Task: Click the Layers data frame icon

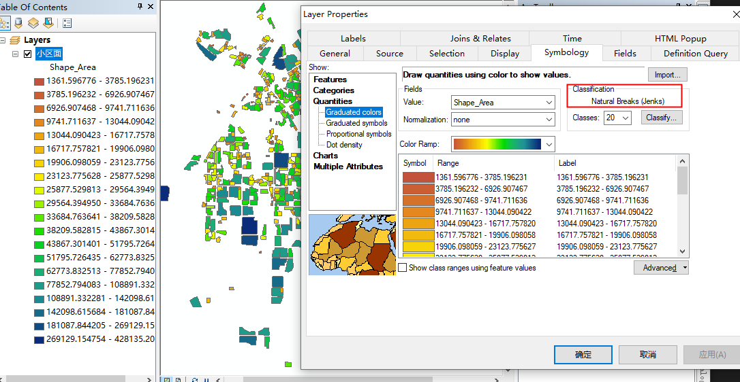Action: tap(16, 40)
